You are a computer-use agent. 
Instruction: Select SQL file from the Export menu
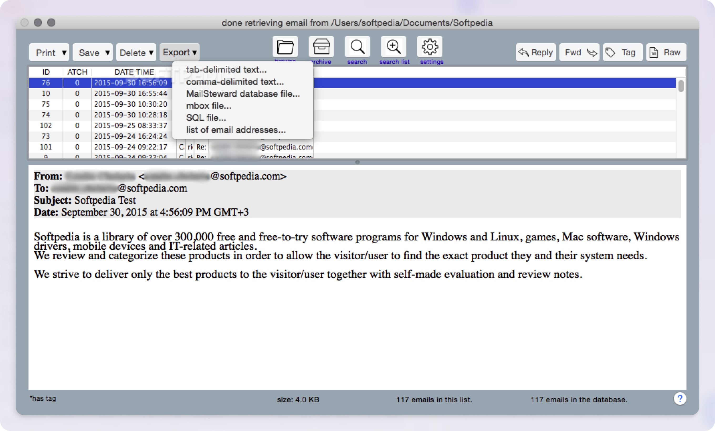pyautogui.click(x=205, y=118)
